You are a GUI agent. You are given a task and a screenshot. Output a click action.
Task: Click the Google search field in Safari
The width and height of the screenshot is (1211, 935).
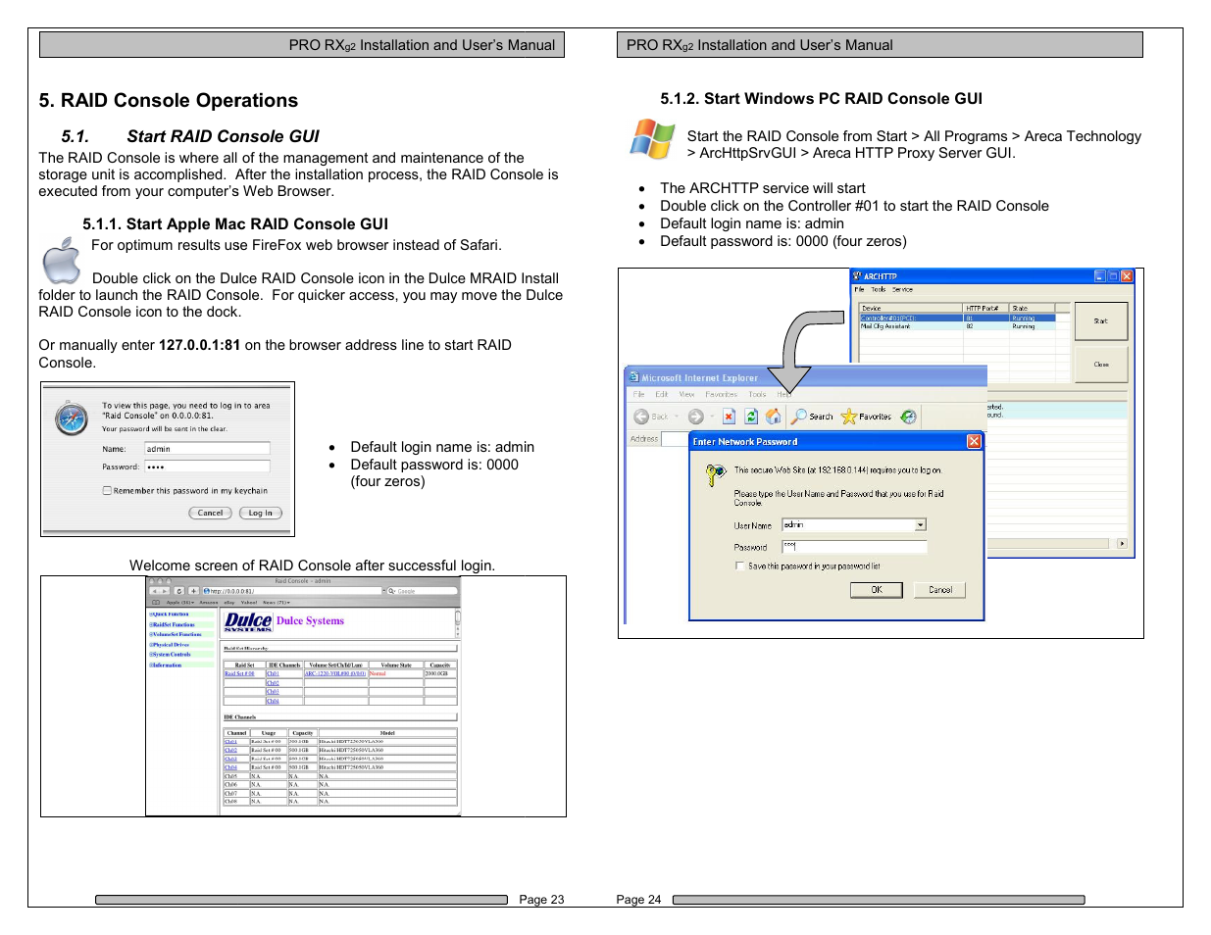click(x=422, y=591)
